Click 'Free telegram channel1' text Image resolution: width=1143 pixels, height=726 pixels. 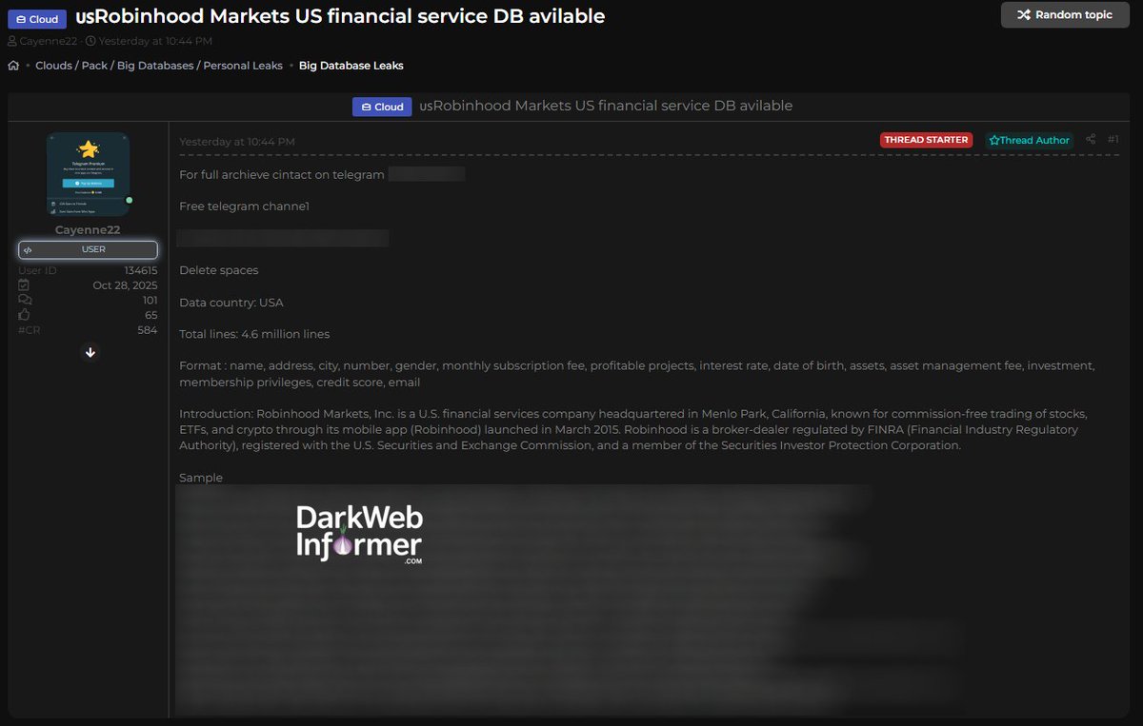tap(244, 206)
